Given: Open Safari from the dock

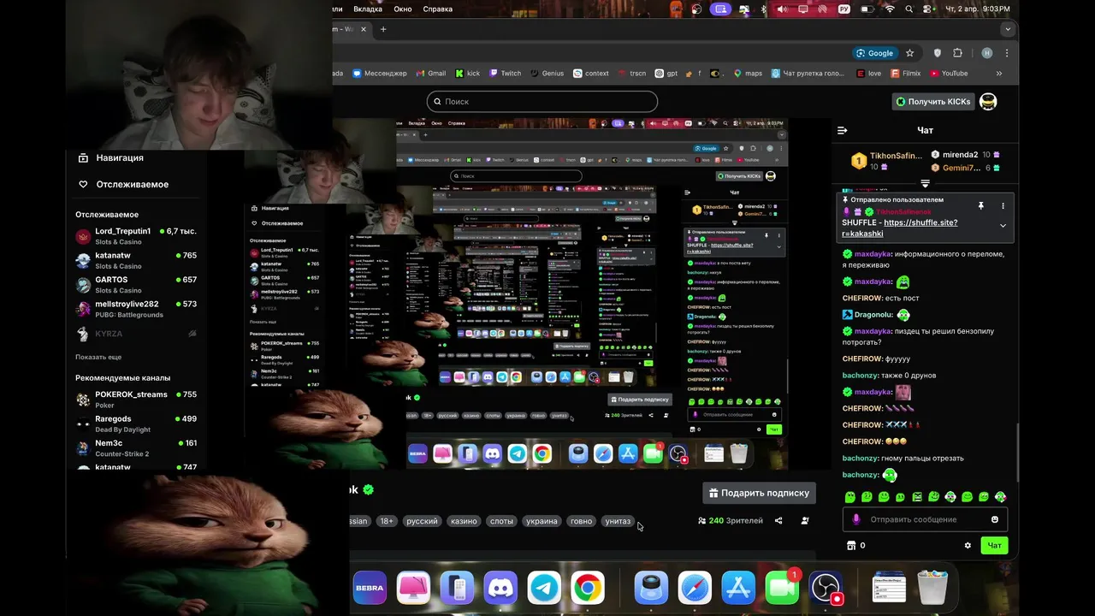Looking at the screenshot, I should click(x=695, y=589).
